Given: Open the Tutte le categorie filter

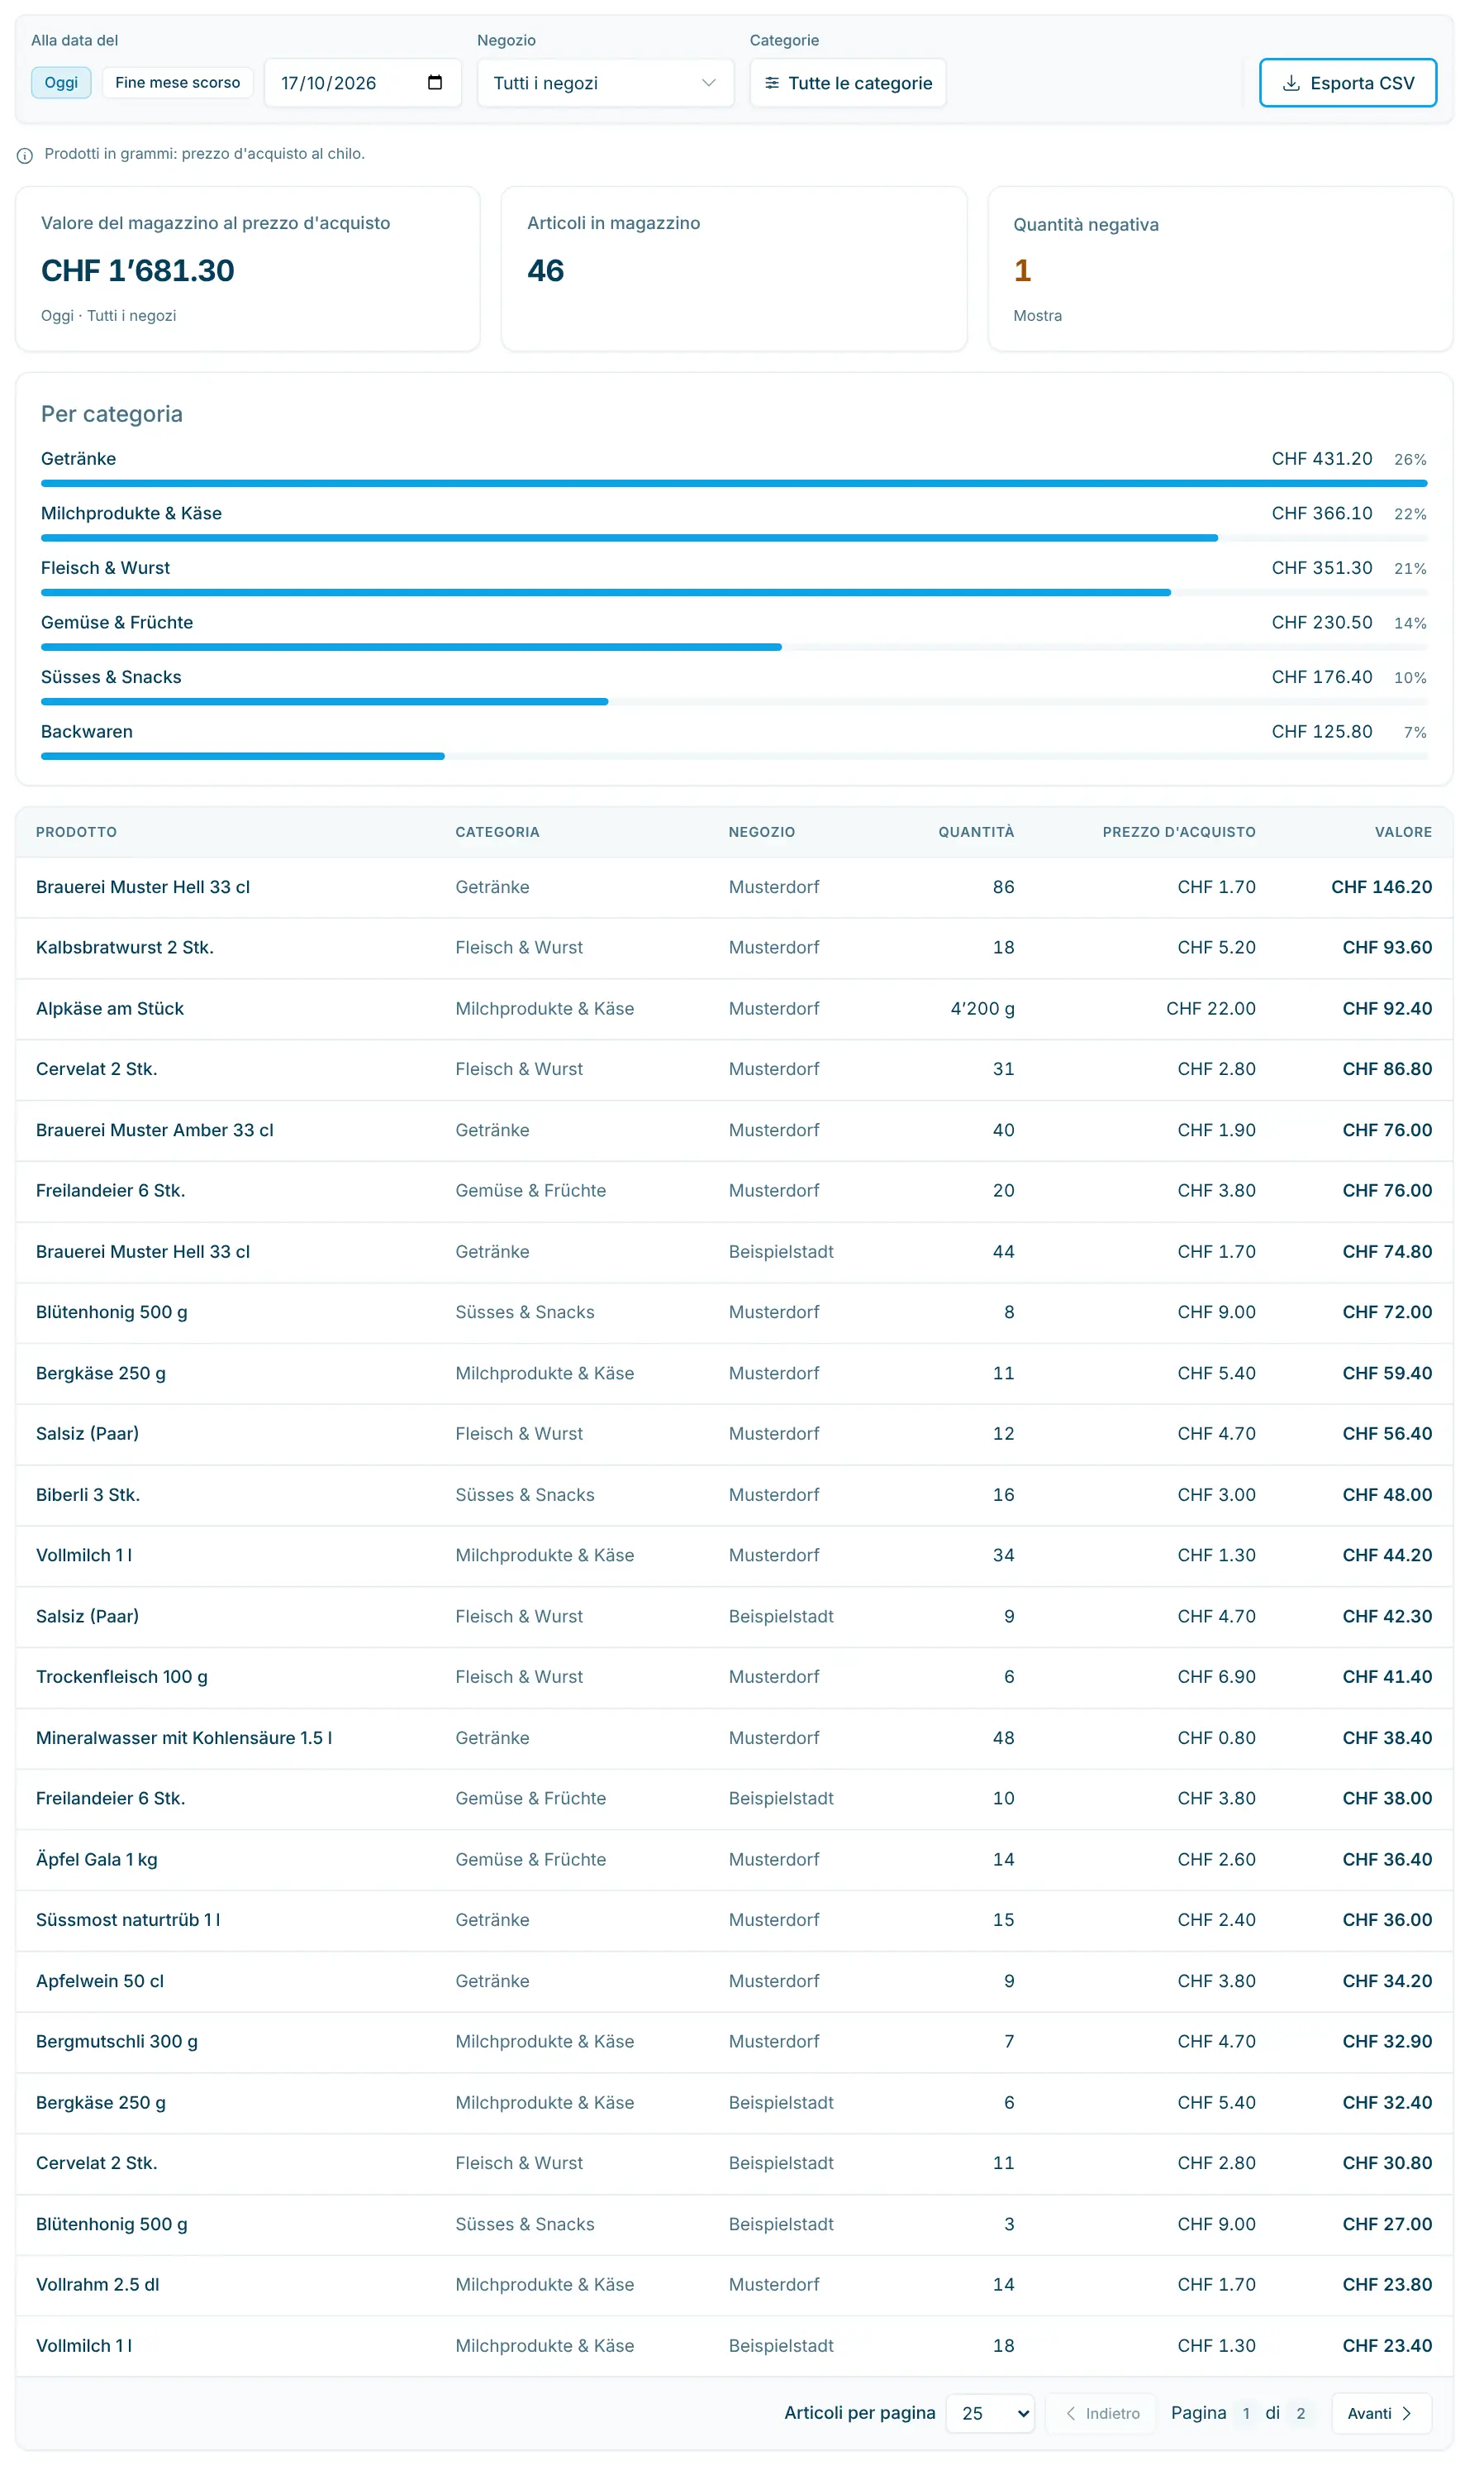Looking at the screenshot, I should [848, 83].
